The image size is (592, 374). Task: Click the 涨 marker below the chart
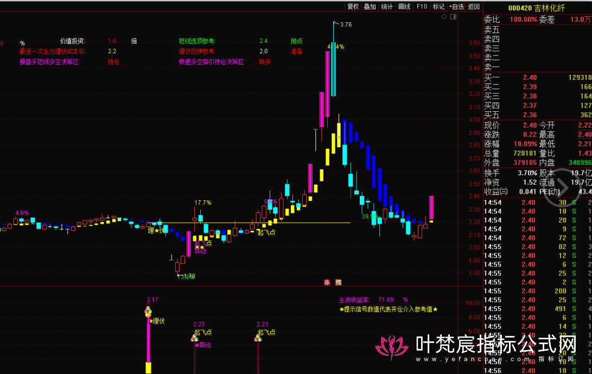pyautogui.click(x=327, y=282)
